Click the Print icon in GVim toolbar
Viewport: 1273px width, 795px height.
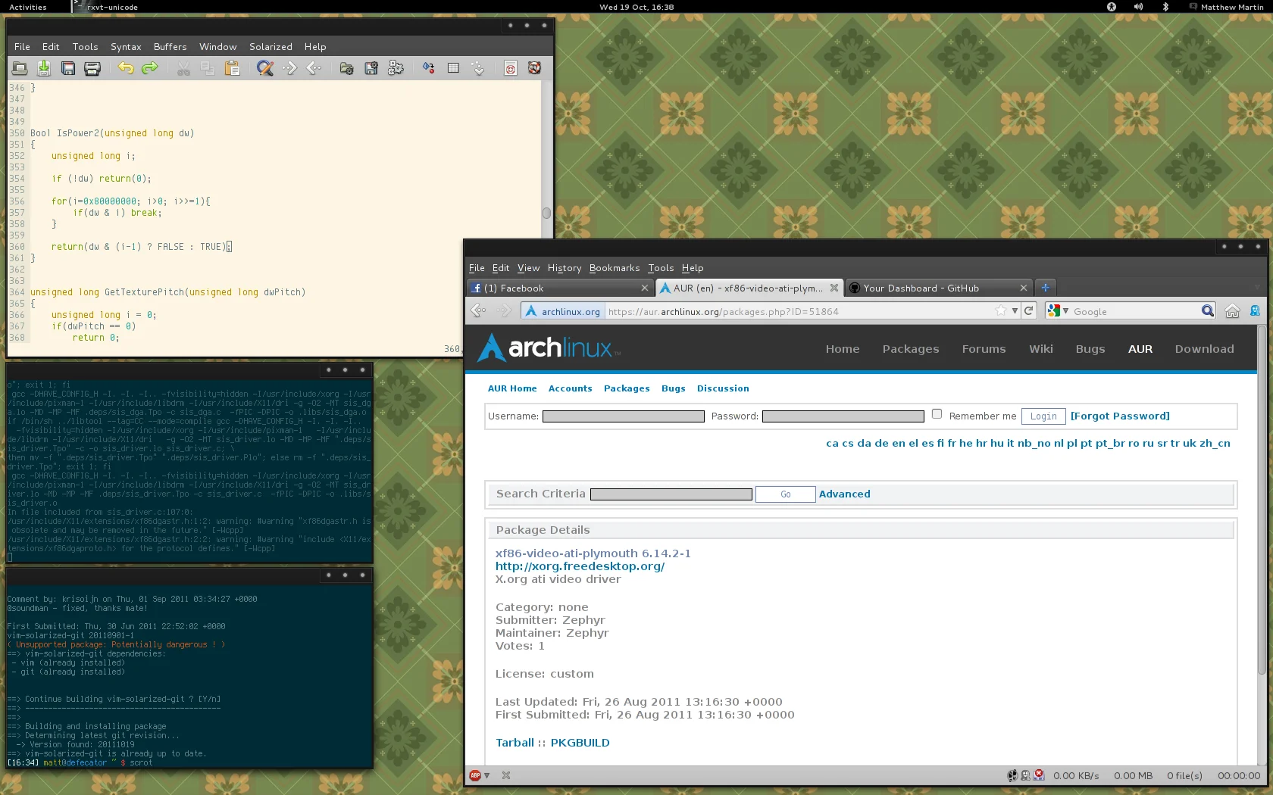(92, 68)
